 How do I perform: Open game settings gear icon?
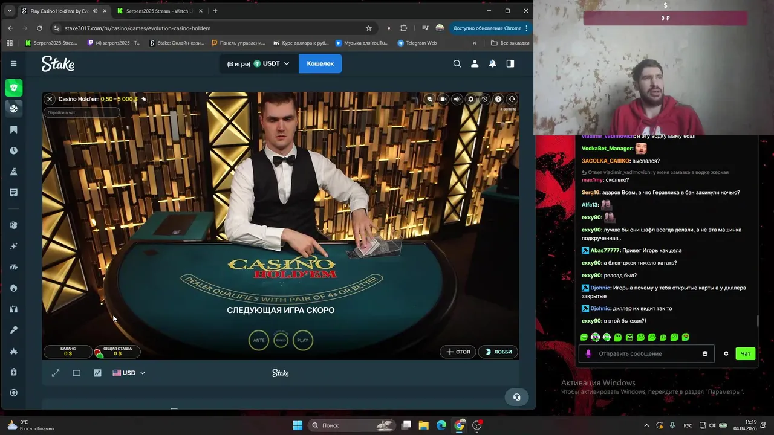pos(471,99)
